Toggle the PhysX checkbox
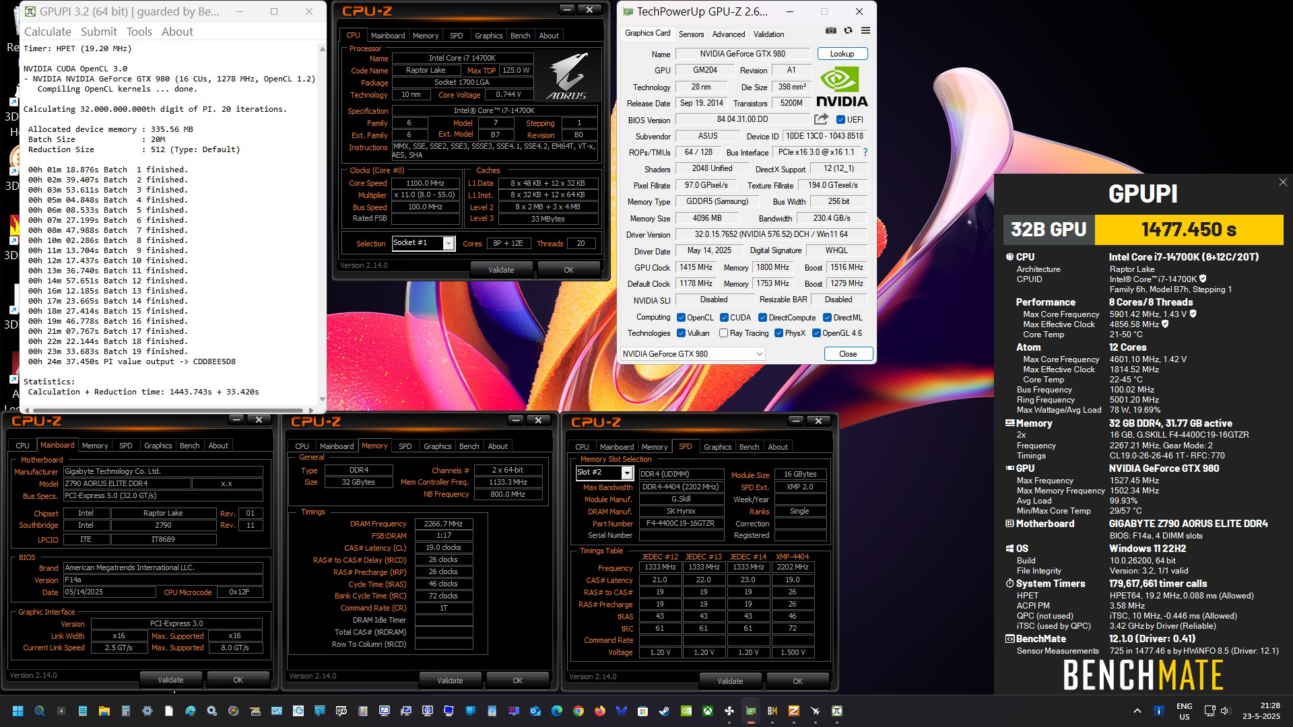The height and width of the screenshot is (727, 1293). click(778, 333)
